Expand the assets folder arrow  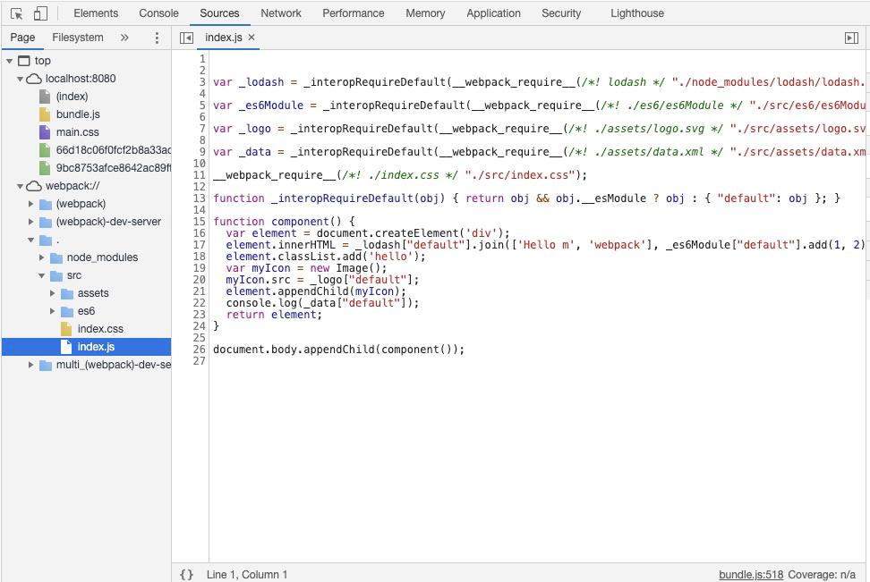[x=52, y=293]
